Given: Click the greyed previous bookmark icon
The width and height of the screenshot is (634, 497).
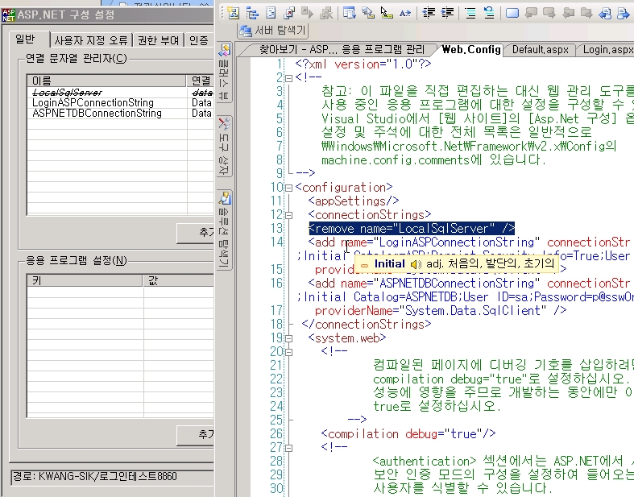Looking at the screenshot, I should (x=531, y=13).
